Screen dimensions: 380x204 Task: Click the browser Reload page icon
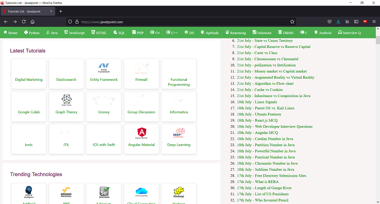click(x=24, y=22)
